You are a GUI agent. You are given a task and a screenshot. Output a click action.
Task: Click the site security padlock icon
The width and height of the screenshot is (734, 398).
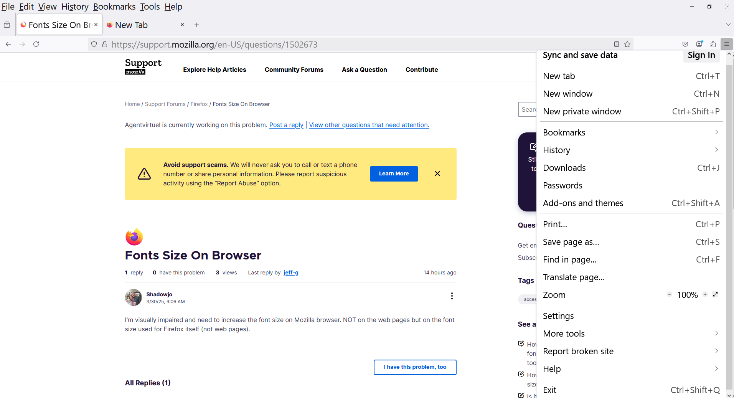[104, 44]
